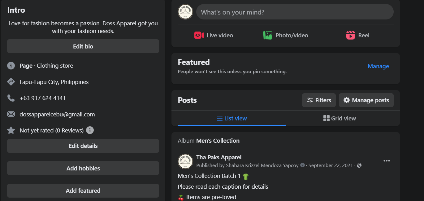Open Tha Paks Apparel page name link
Viewport: 424px width, 201px height.
tap(219, 157)
